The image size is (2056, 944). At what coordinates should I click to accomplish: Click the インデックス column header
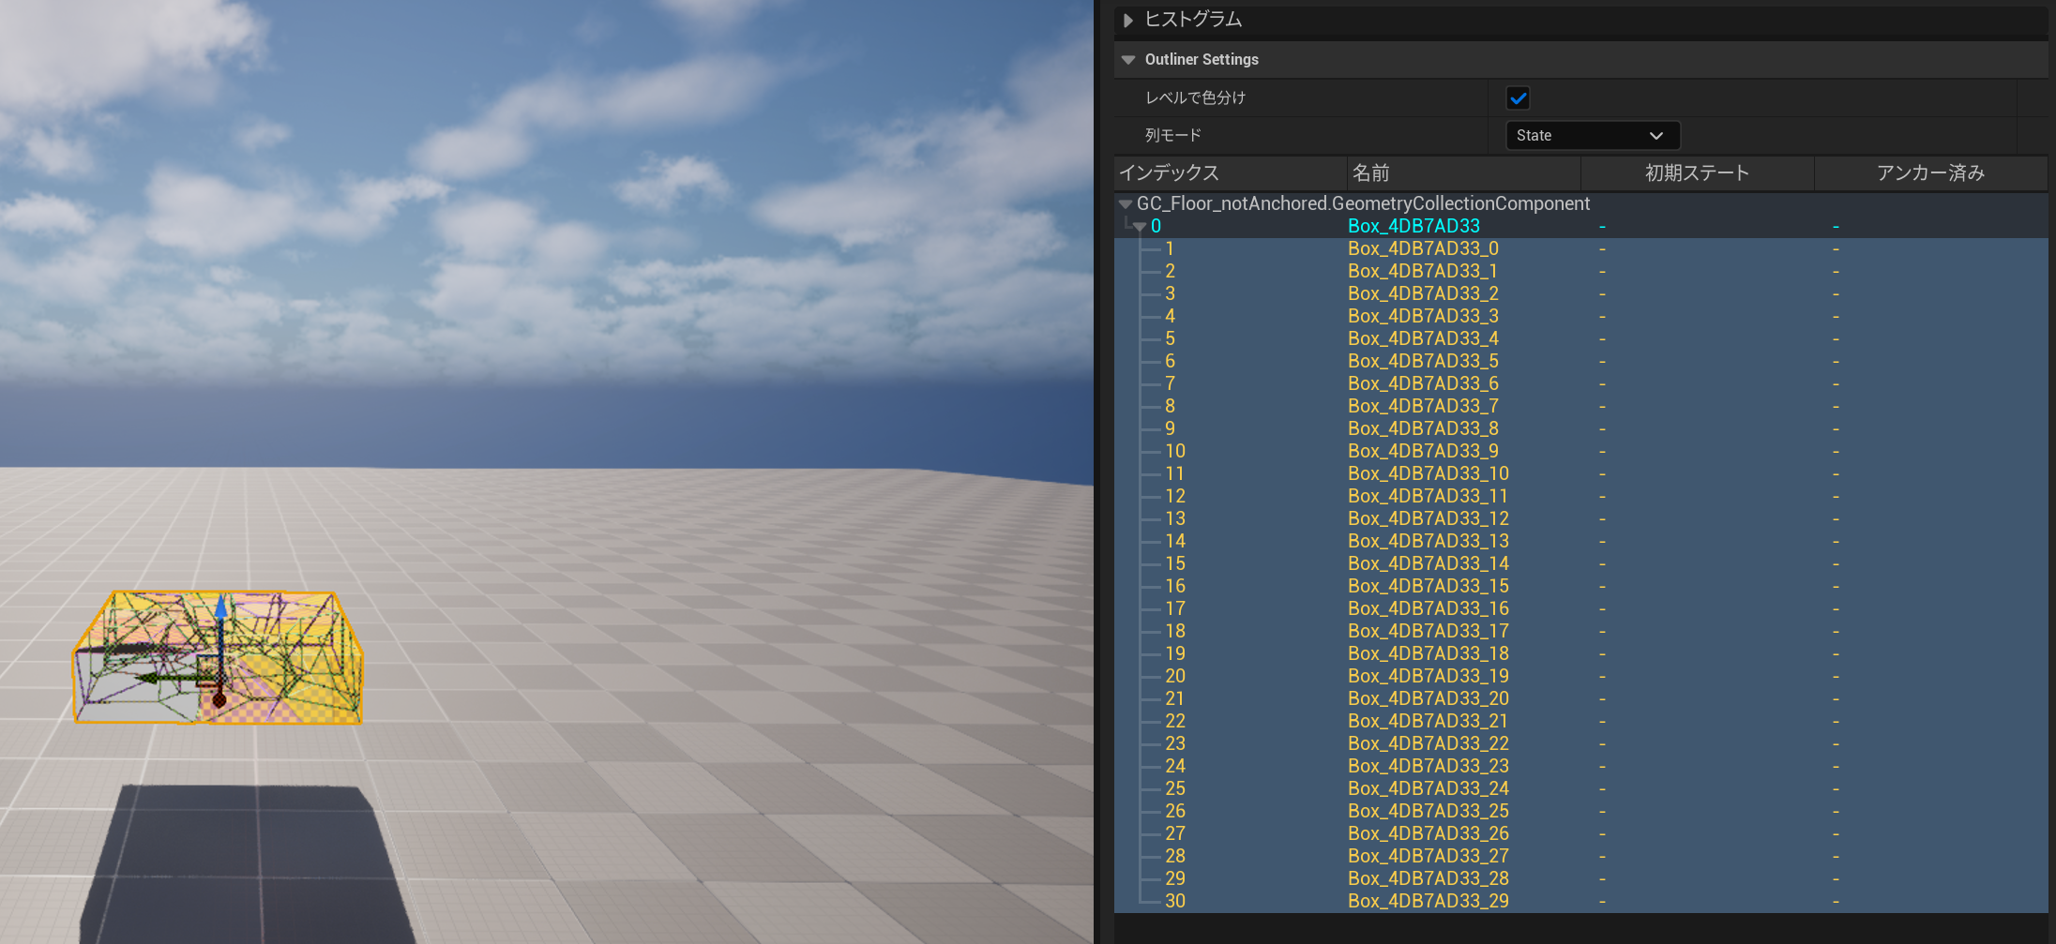1229,173
